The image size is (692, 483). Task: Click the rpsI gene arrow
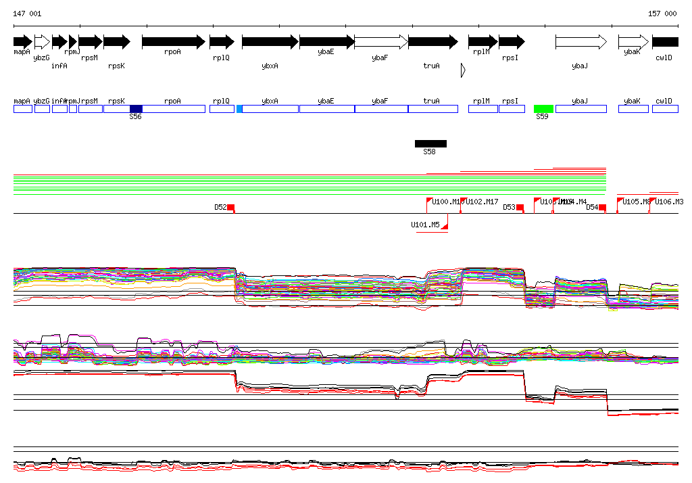pyautogui.click(x=512, y=42)
